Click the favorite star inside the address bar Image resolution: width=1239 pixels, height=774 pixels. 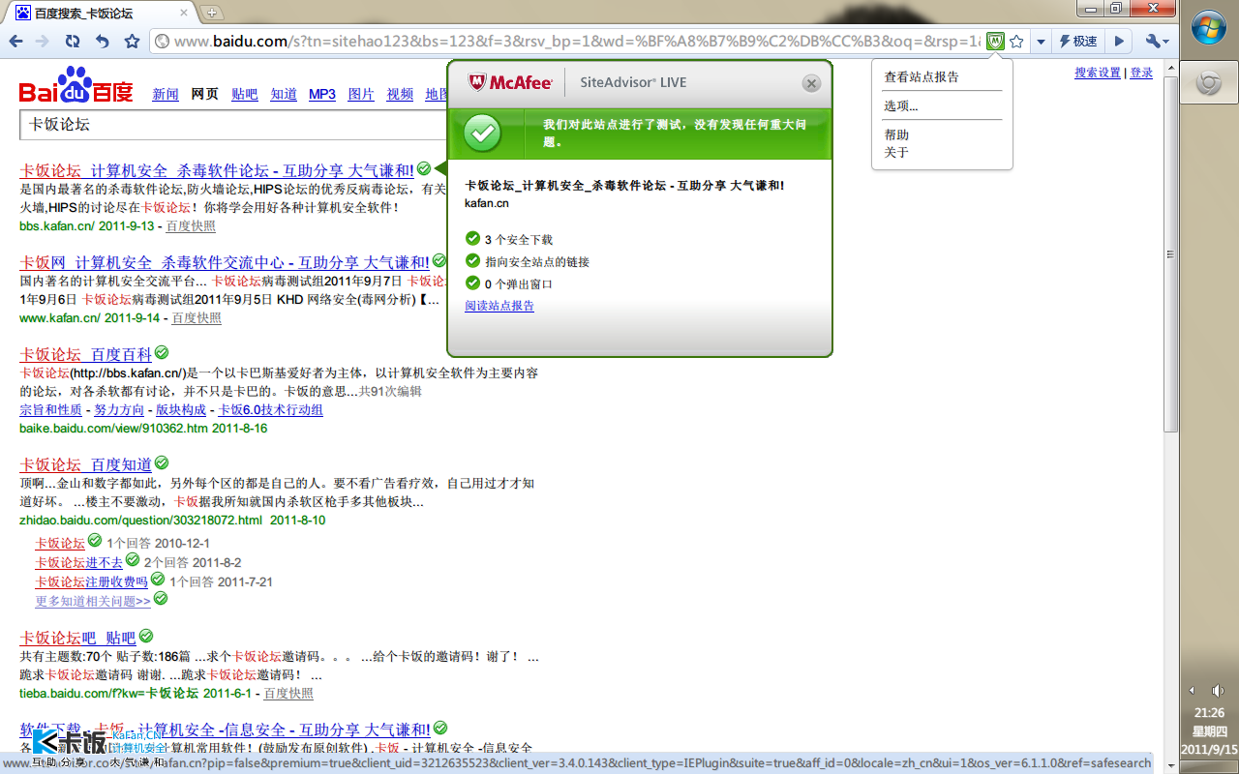coord(1016,41)
